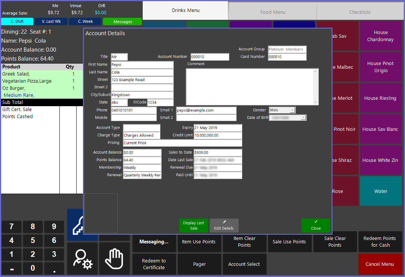
Task: Toggle the C. Shift view
Action: (x=17, y=22)
